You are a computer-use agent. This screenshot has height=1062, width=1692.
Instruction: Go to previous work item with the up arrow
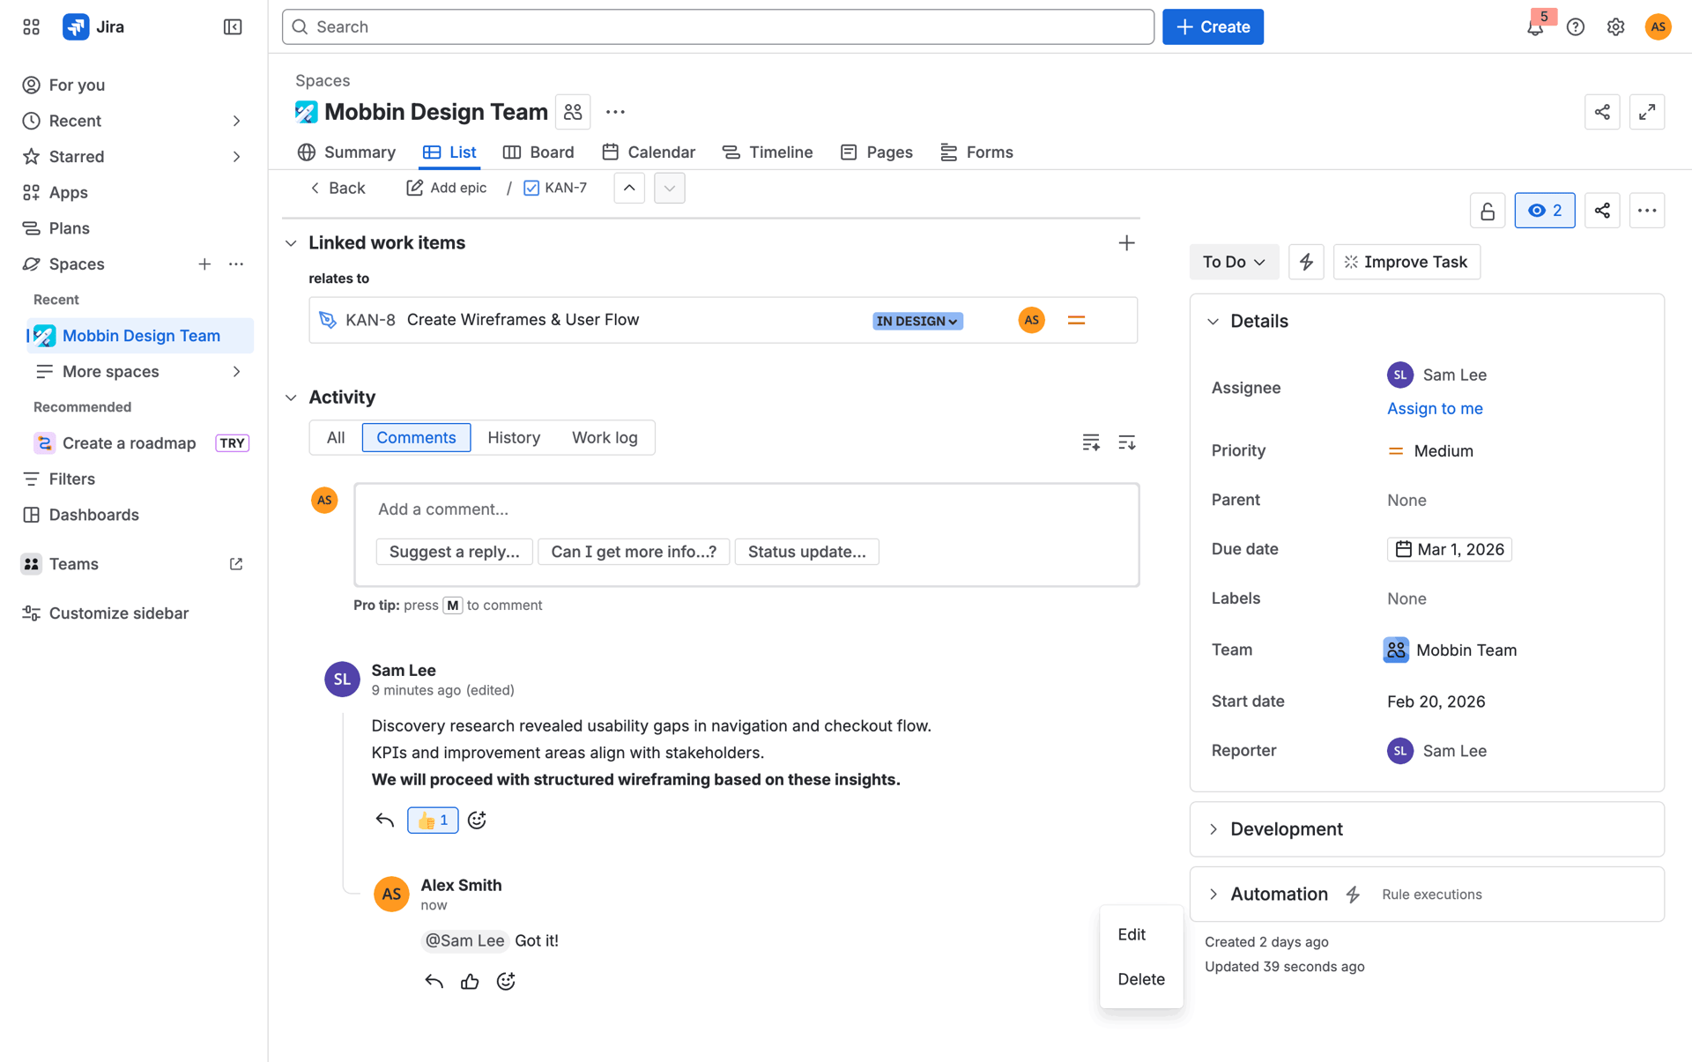tap(629, 188)
